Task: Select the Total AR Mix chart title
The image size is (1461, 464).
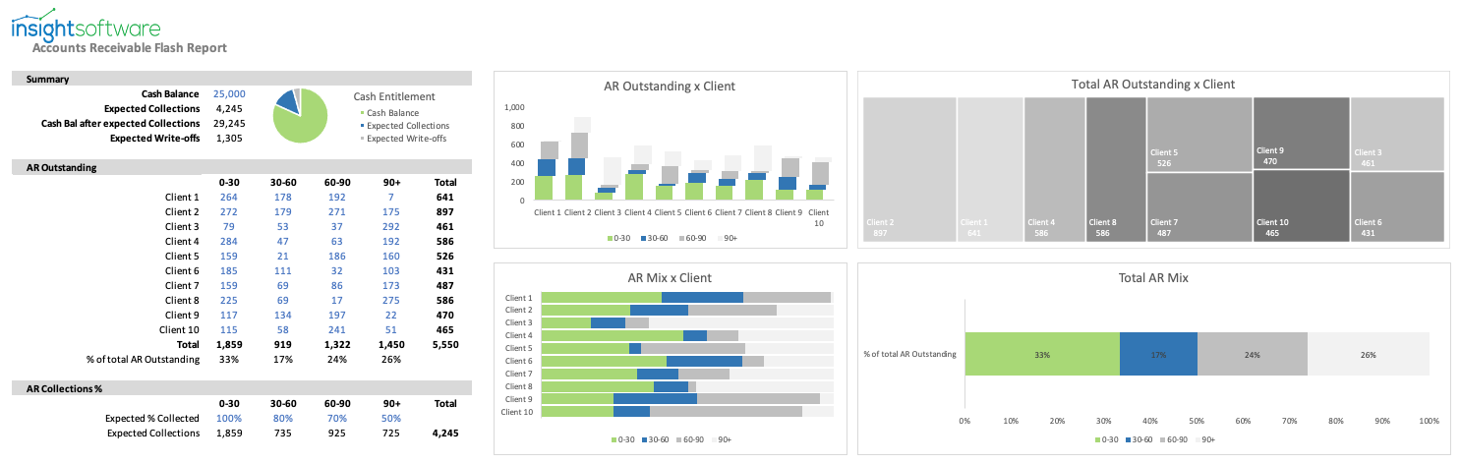Action: (x=1153, y=278)
